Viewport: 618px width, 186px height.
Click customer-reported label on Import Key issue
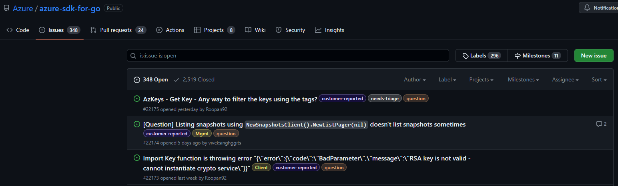(296, 168)
